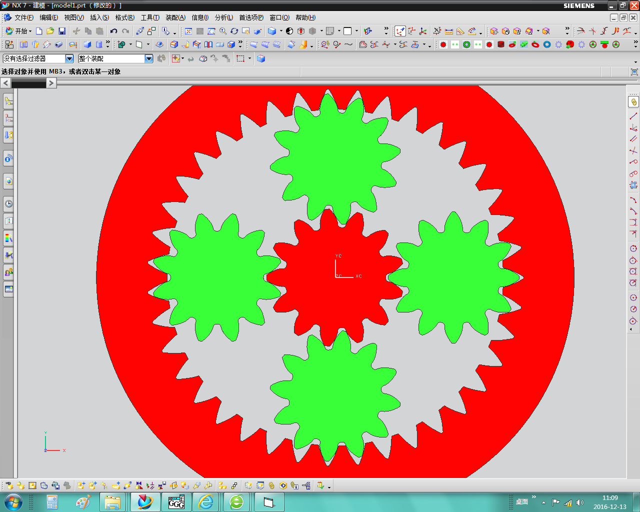640x512 pixels.
Task: Click the 桌面 desktop toolbar label
Action: coord(522,501)
